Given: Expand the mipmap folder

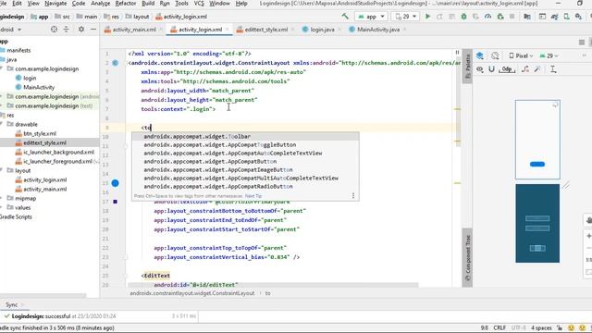Looking at the screenshot, I should [x=2, y=198].
